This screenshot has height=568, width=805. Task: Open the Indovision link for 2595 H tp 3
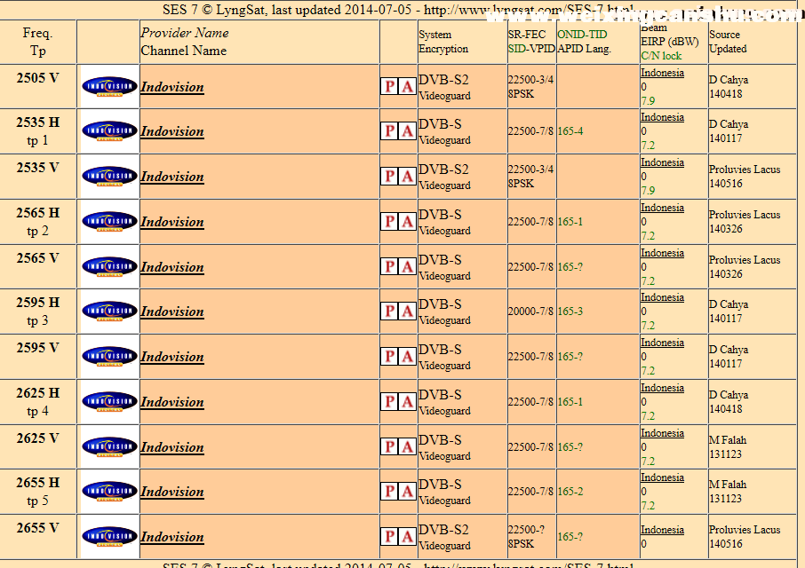[172, 312]
